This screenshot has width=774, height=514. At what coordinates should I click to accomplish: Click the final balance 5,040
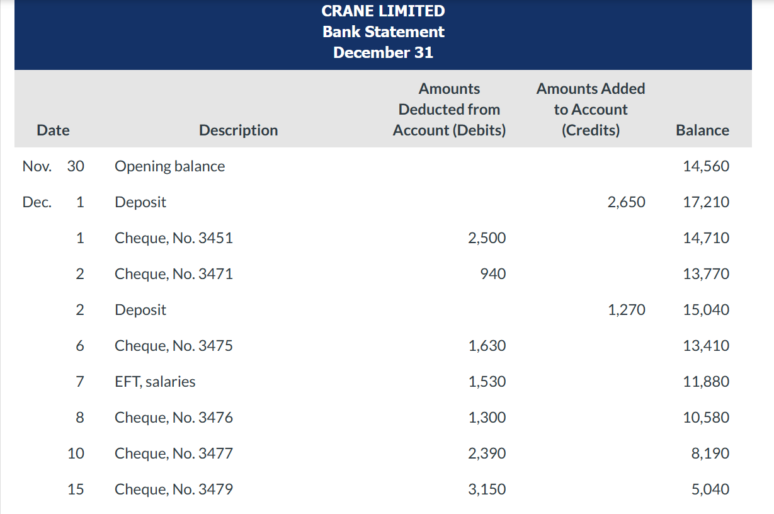(710, 489)
